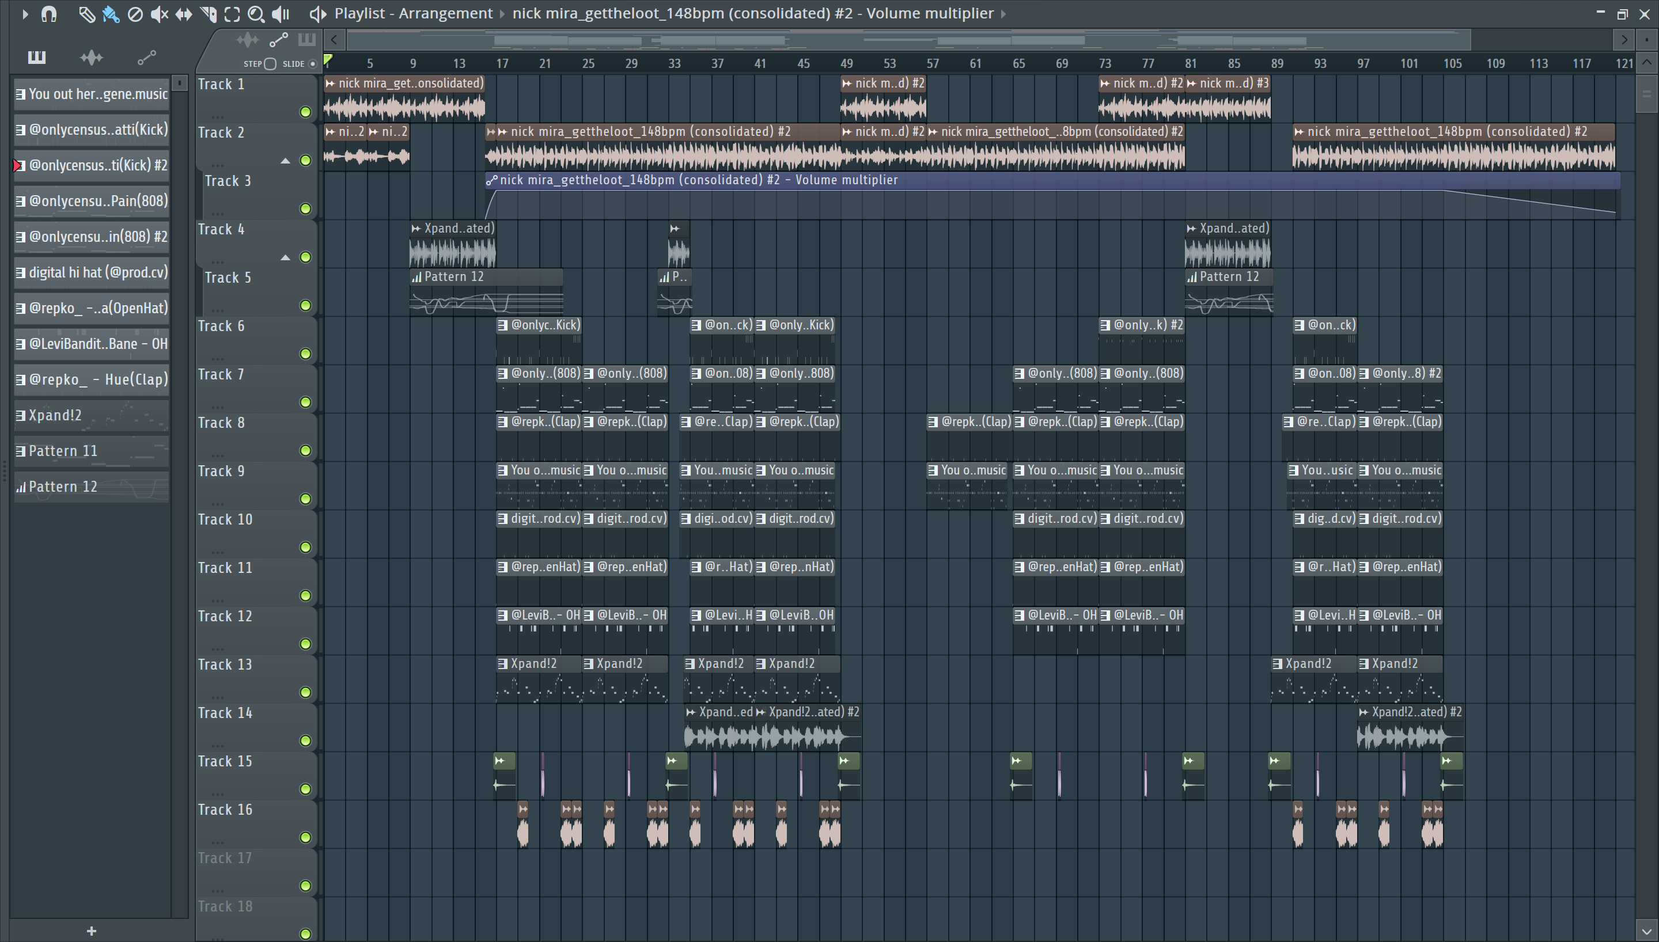
Task: Select the Delete tool
Action: tap(135, 14)
